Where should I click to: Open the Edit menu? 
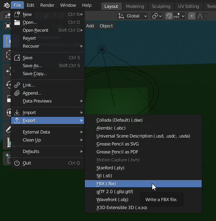click(x=30, y=5)
